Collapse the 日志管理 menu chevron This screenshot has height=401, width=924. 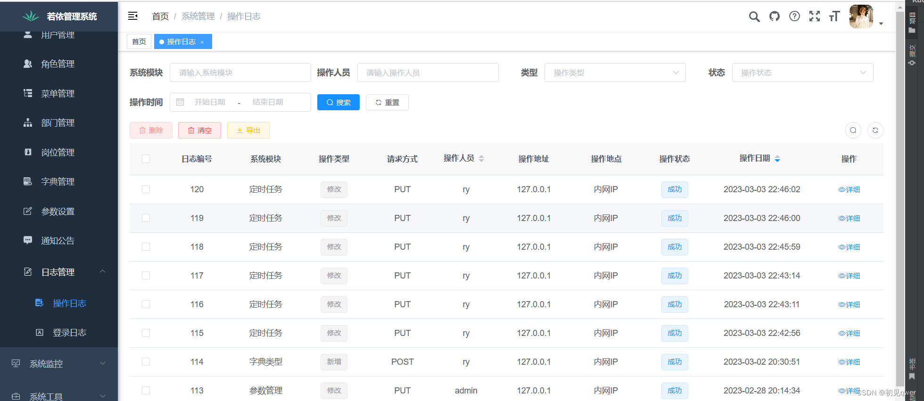[102, 271]
